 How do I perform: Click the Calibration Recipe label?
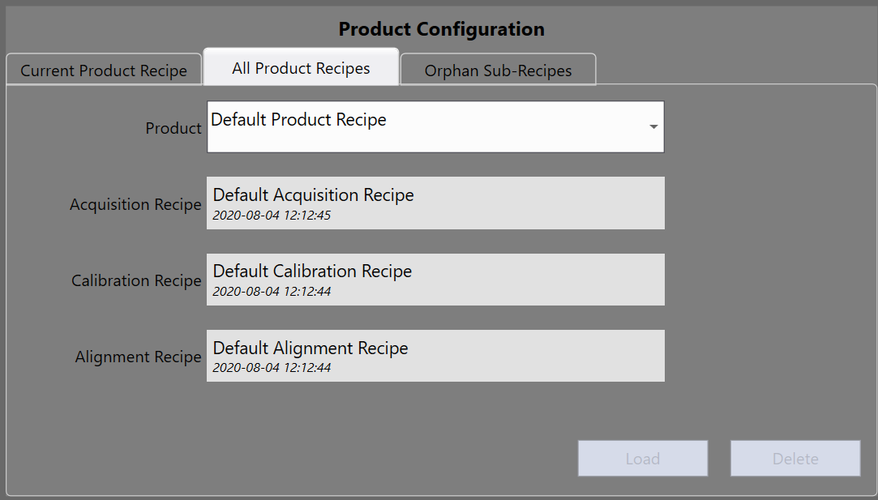136,281
